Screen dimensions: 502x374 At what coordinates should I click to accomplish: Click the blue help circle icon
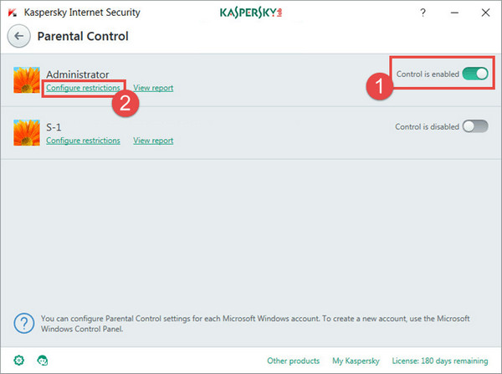click(24, 324)
